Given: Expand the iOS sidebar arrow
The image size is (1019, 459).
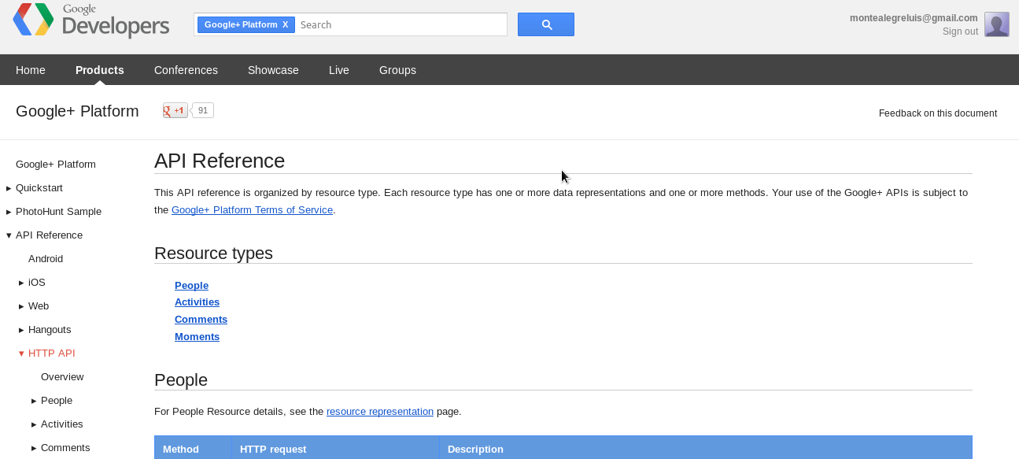Looking at the screenshot, I should 21,283.
